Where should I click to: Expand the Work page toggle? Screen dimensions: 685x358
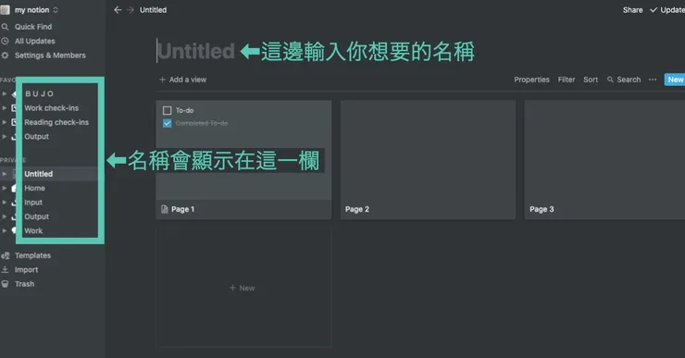[5, 231]
